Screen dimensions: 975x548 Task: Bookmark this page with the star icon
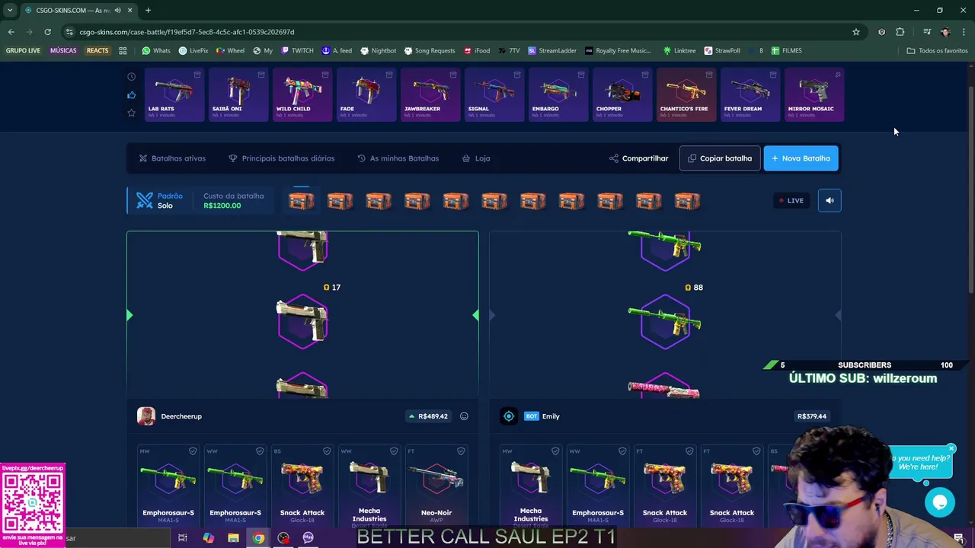click(856, 32)
